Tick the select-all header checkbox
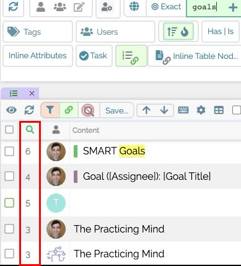This screenshot has width=241, height=266. (x=9, y=130)
